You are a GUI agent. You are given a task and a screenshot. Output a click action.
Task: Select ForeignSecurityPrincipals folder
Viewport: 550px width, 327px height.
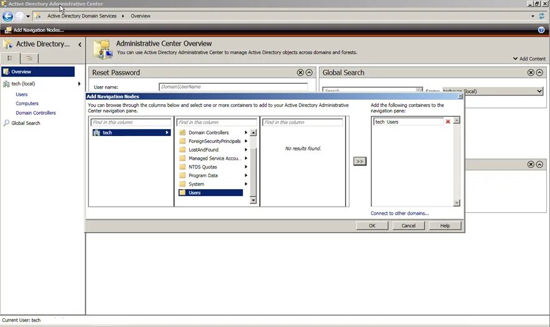click(x=210, y=141)
